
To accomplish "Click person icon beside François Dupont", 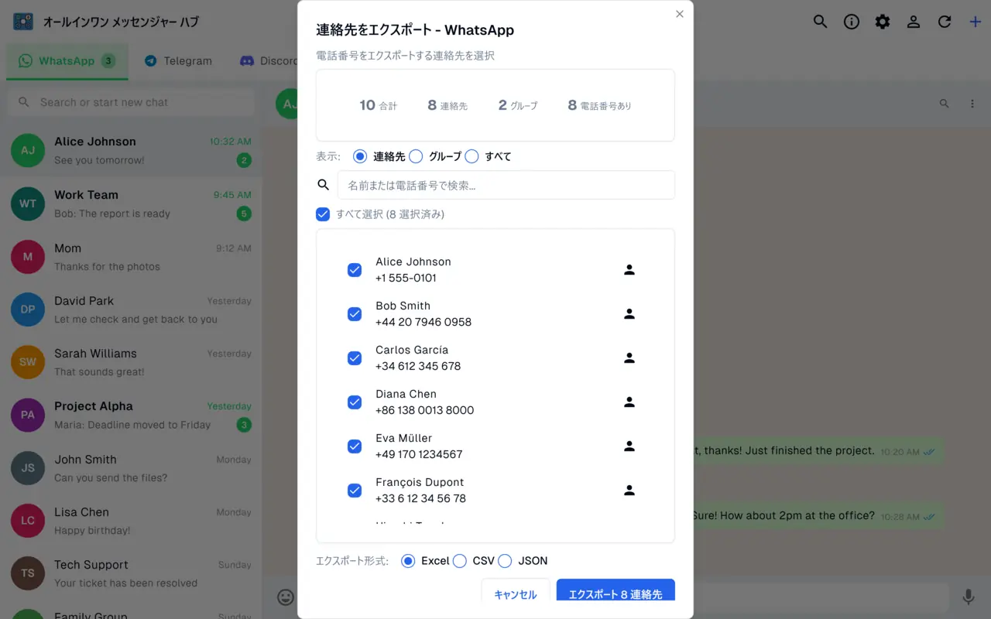I will (x=629, y=491).
